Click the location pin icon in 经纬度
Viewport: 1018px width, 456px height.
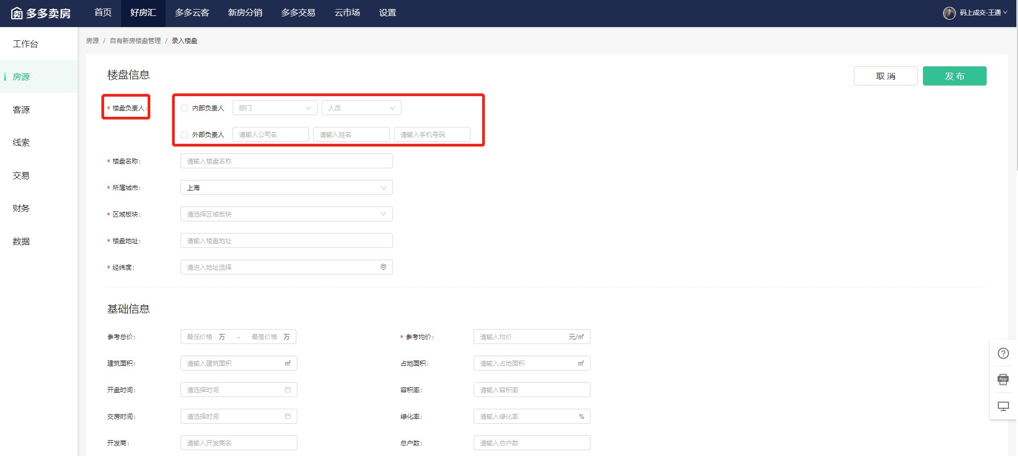tap(383, 267)
